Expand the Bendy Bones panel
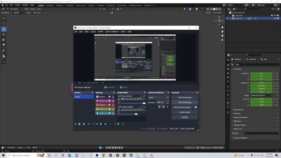This screenshot has width=281, height=158. (239, 110)
